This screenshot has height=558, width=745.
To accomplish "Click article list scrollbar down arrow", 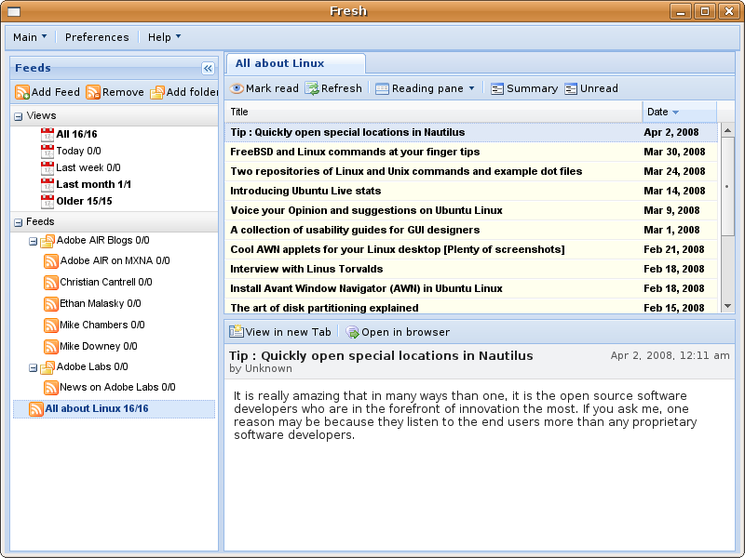I will pos(728,306).
